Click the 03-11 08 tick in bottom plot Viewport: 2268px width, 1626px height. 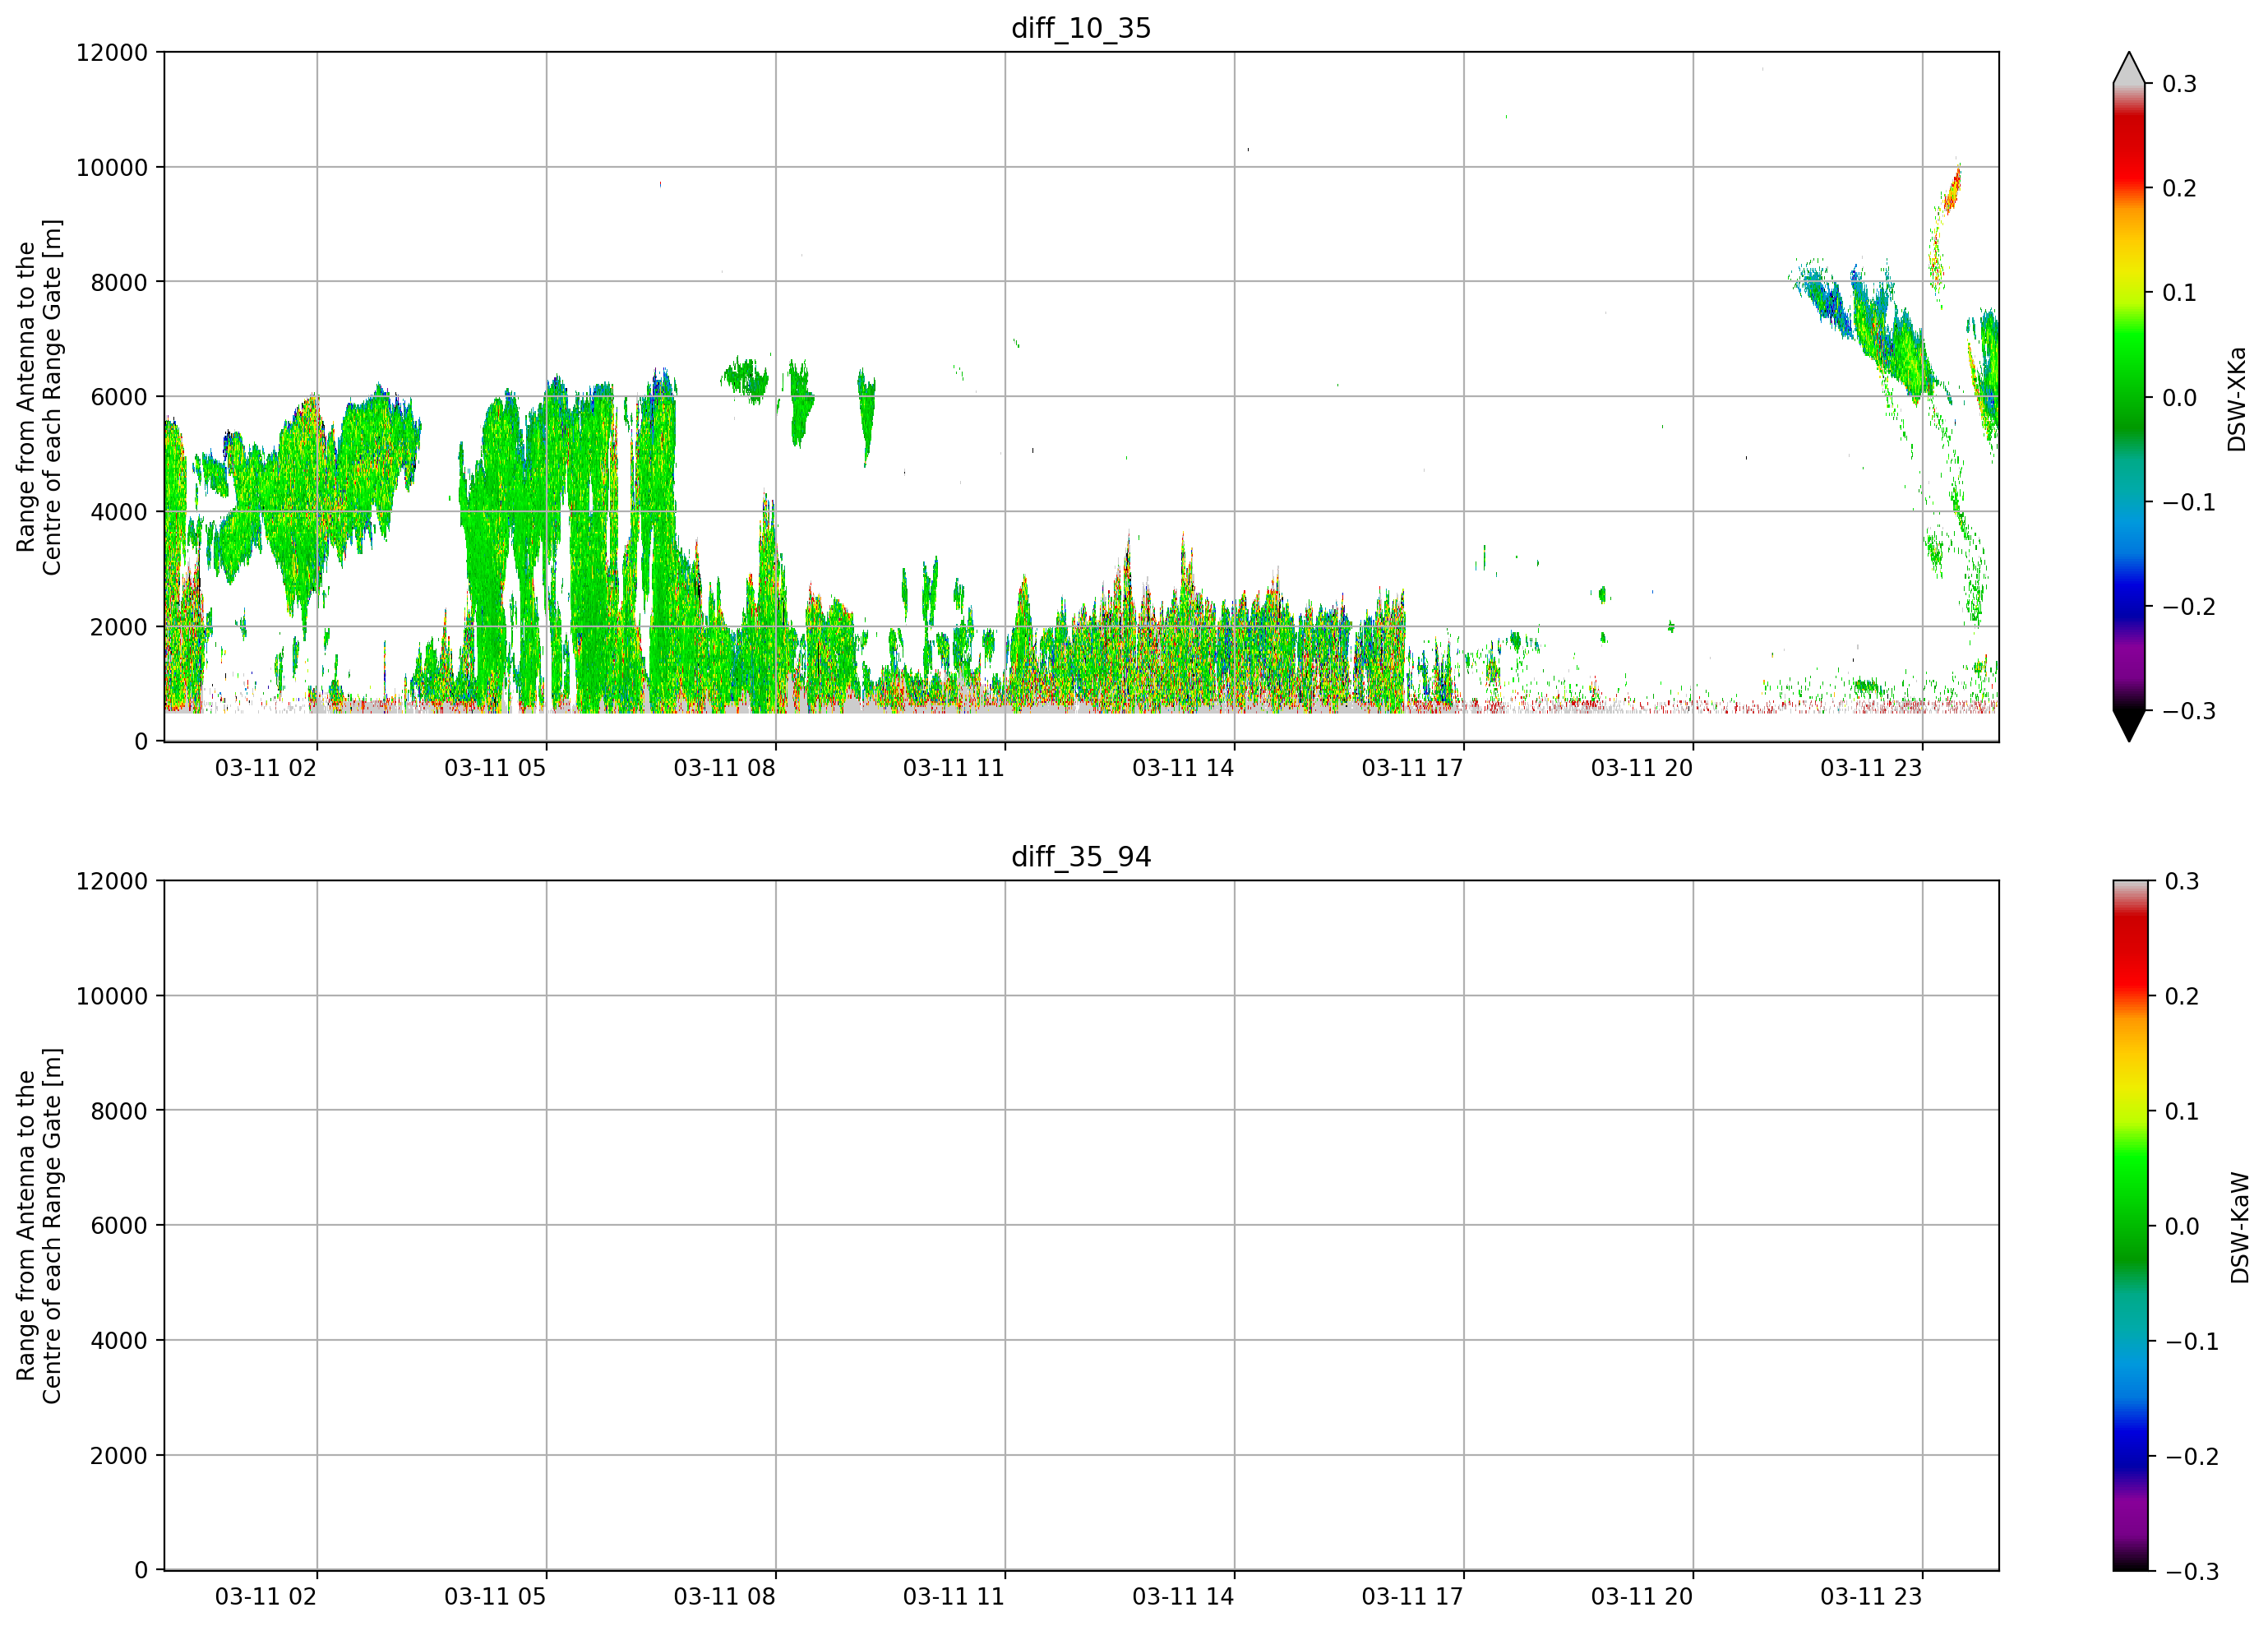724,1596
